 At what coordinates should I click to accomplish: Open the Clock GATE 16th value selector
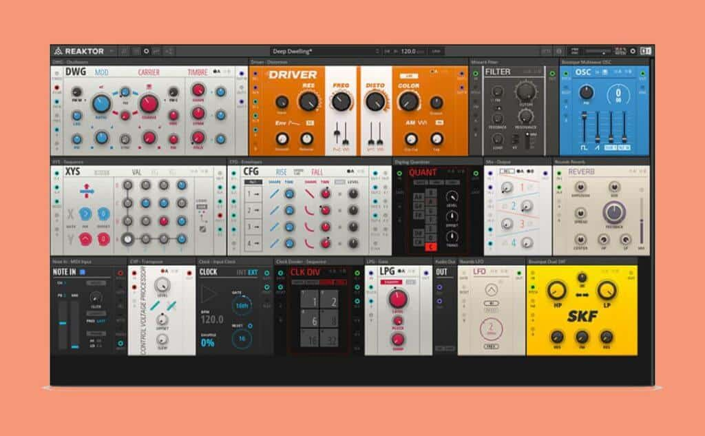pyautogui.click(x=241, y=306)
